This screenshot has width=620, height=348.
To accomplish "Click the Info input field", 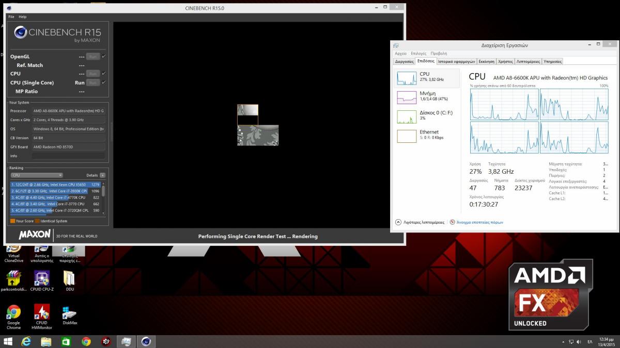I will click(x=68, y=156).
